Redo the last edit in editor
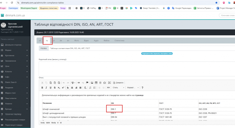Screen dimensions: 235x128 click(68, 83)
